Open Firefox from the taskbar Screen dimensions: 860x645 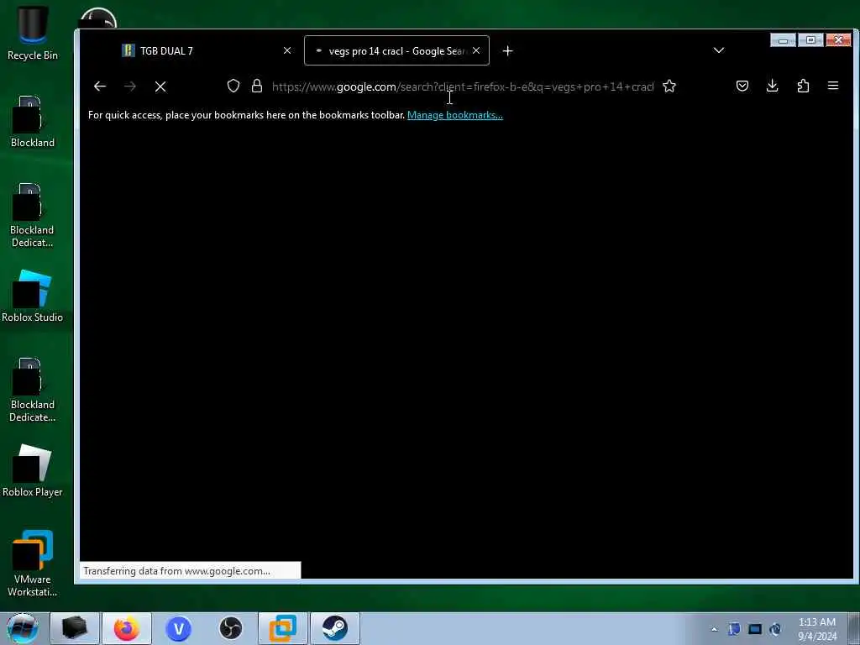click(127, 628)
